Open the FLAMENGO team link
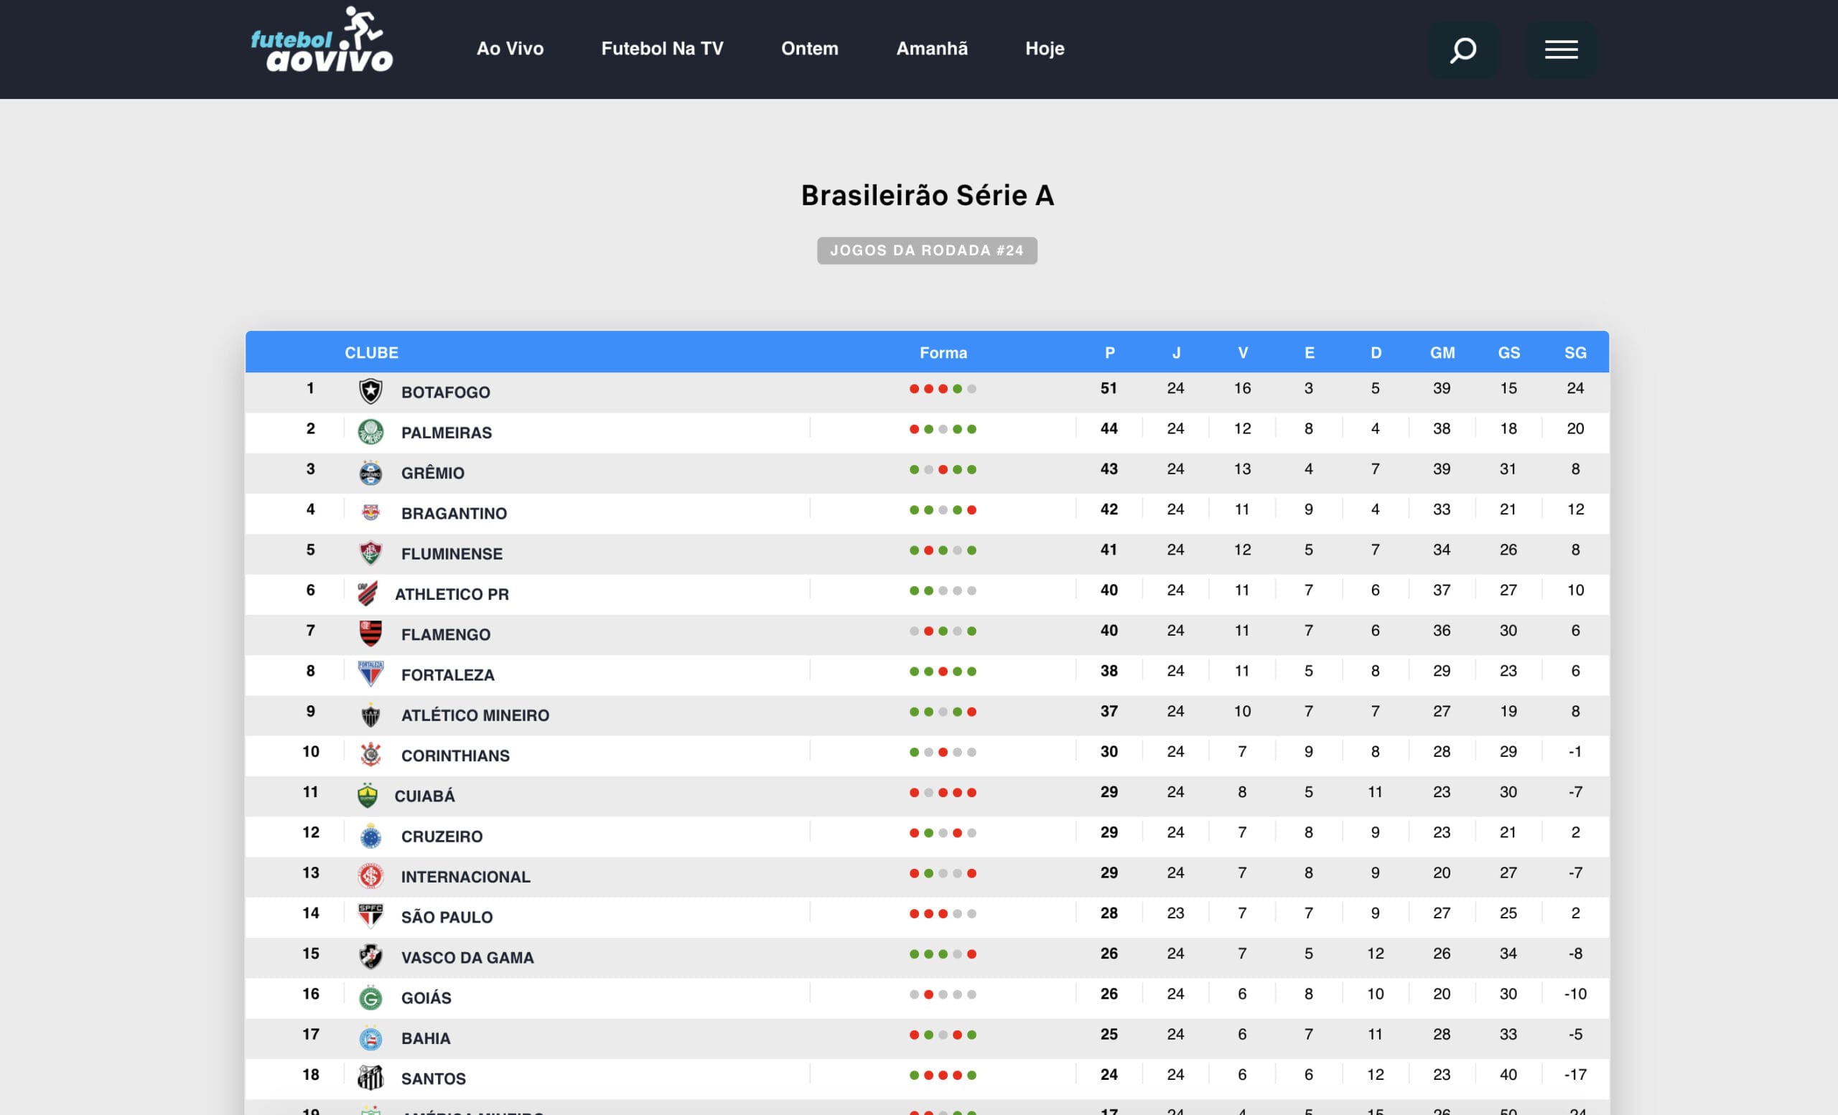The height and width of the screenshot is (1115, 1838). coord(445,634)
